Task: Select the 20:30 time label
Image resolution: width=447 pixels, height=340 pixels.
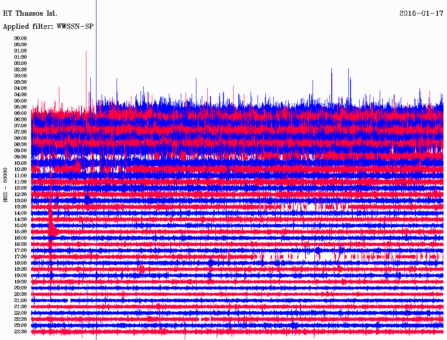Action: [21, 294]
